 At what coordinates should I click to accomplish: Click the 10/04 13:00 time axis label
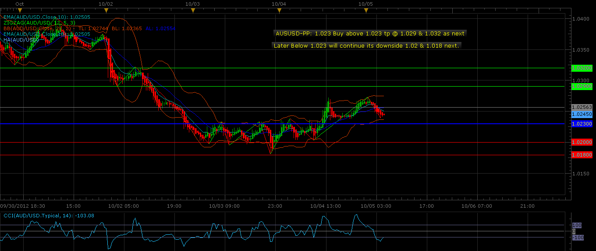point(325,206)
